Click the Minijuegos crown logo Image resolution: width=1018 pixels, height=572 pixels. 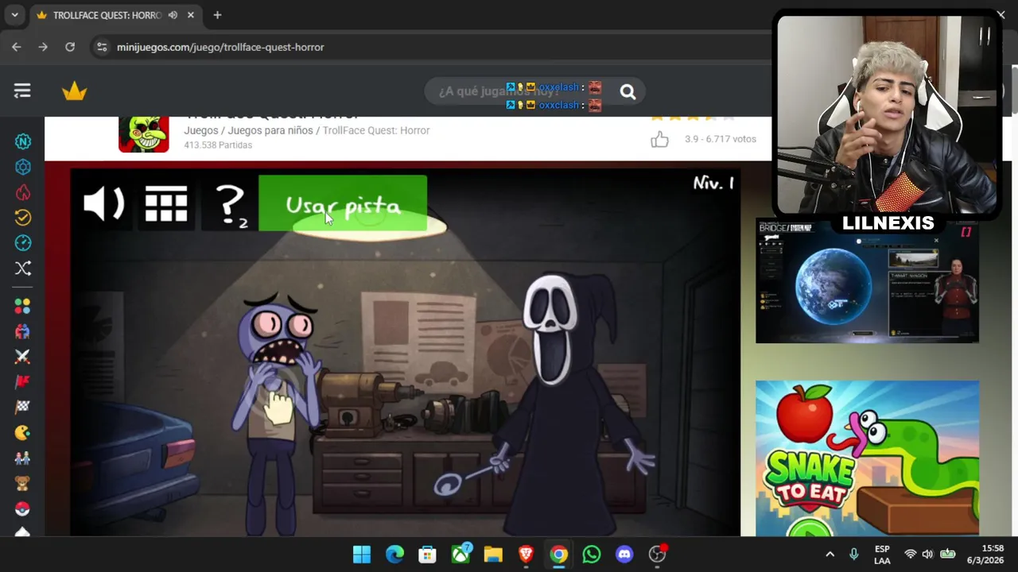pyautogui.click(x=74, y=91)
